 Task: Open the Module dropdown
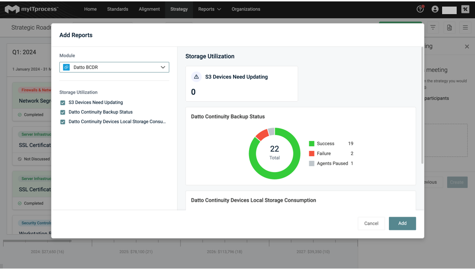pos(114,67)
